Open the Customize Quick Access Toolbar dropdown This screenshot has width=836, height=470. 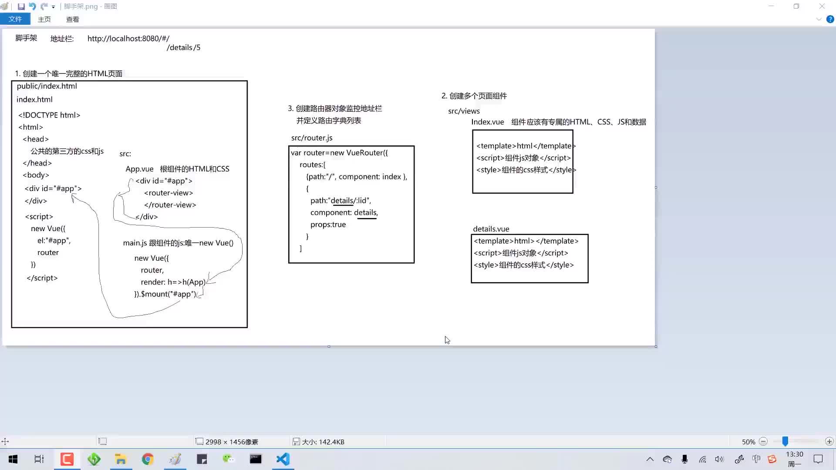pyautogui.click(x=53, y=7)
